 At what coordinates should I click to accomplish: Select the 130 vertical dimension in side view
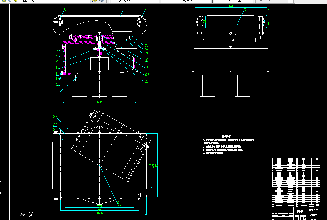(x=205, y=22)
